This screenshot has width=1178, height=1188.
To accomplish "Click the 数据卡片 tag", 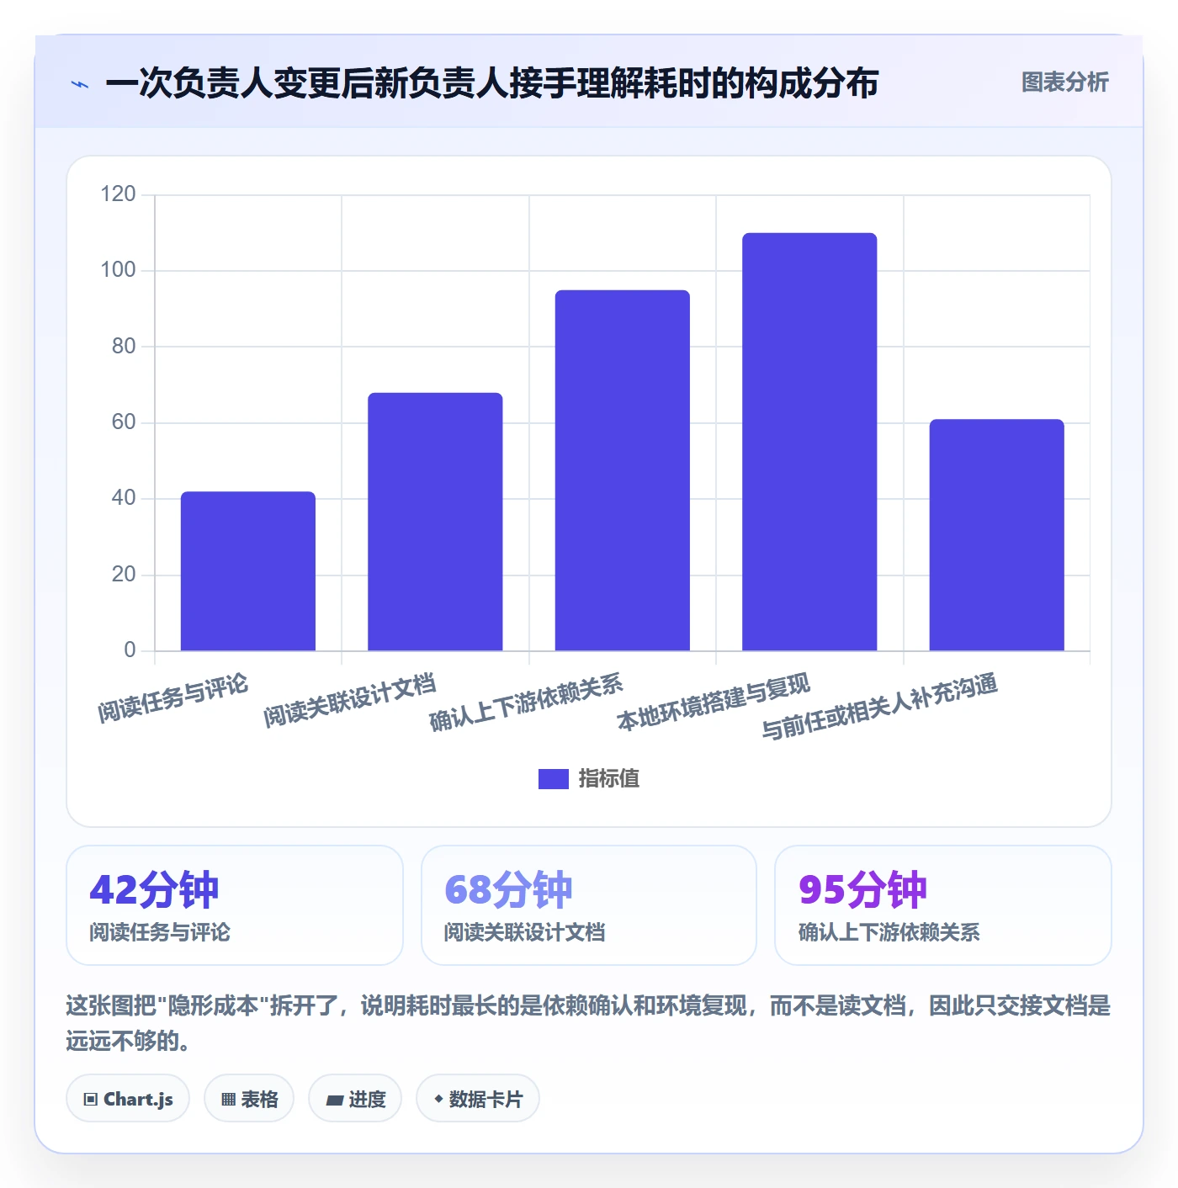I will (x=478, y=1099).
